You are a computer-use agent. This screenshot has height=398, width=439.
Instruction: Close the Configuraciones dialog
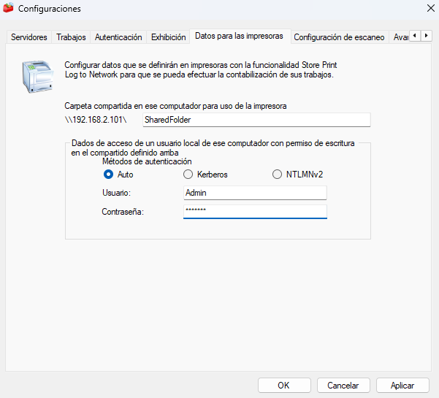(x=431, y=8)
